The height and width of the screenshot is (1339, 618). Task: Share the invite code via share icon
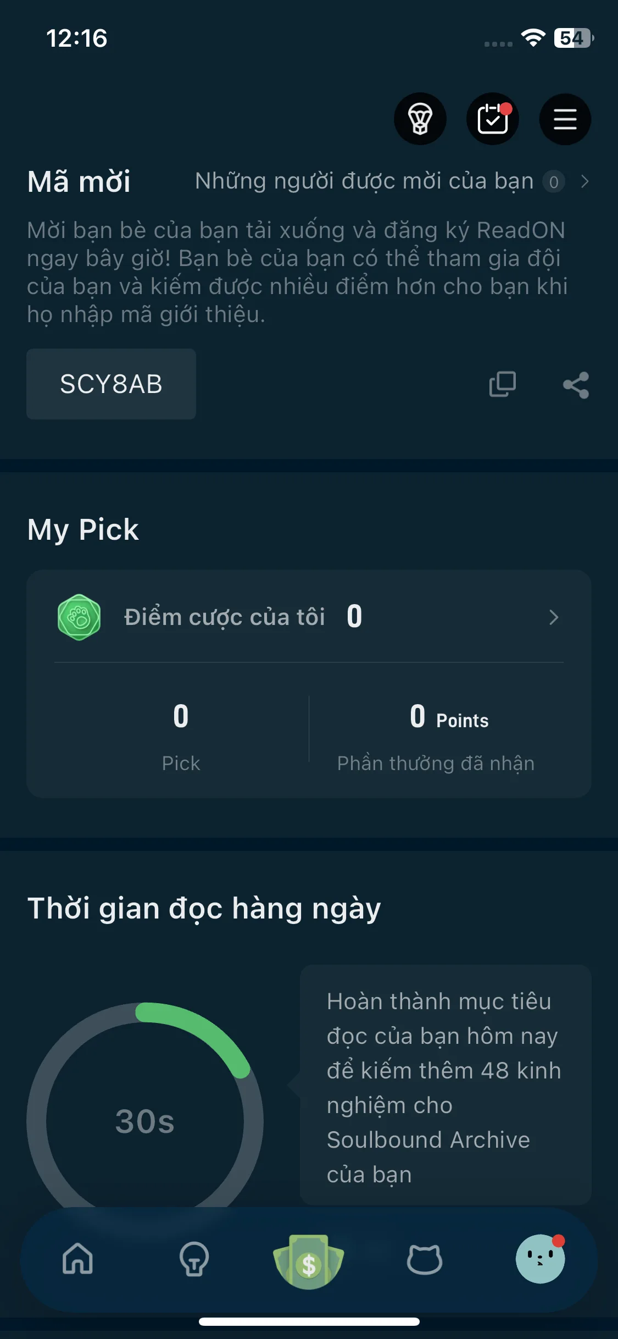pos(576,385)
